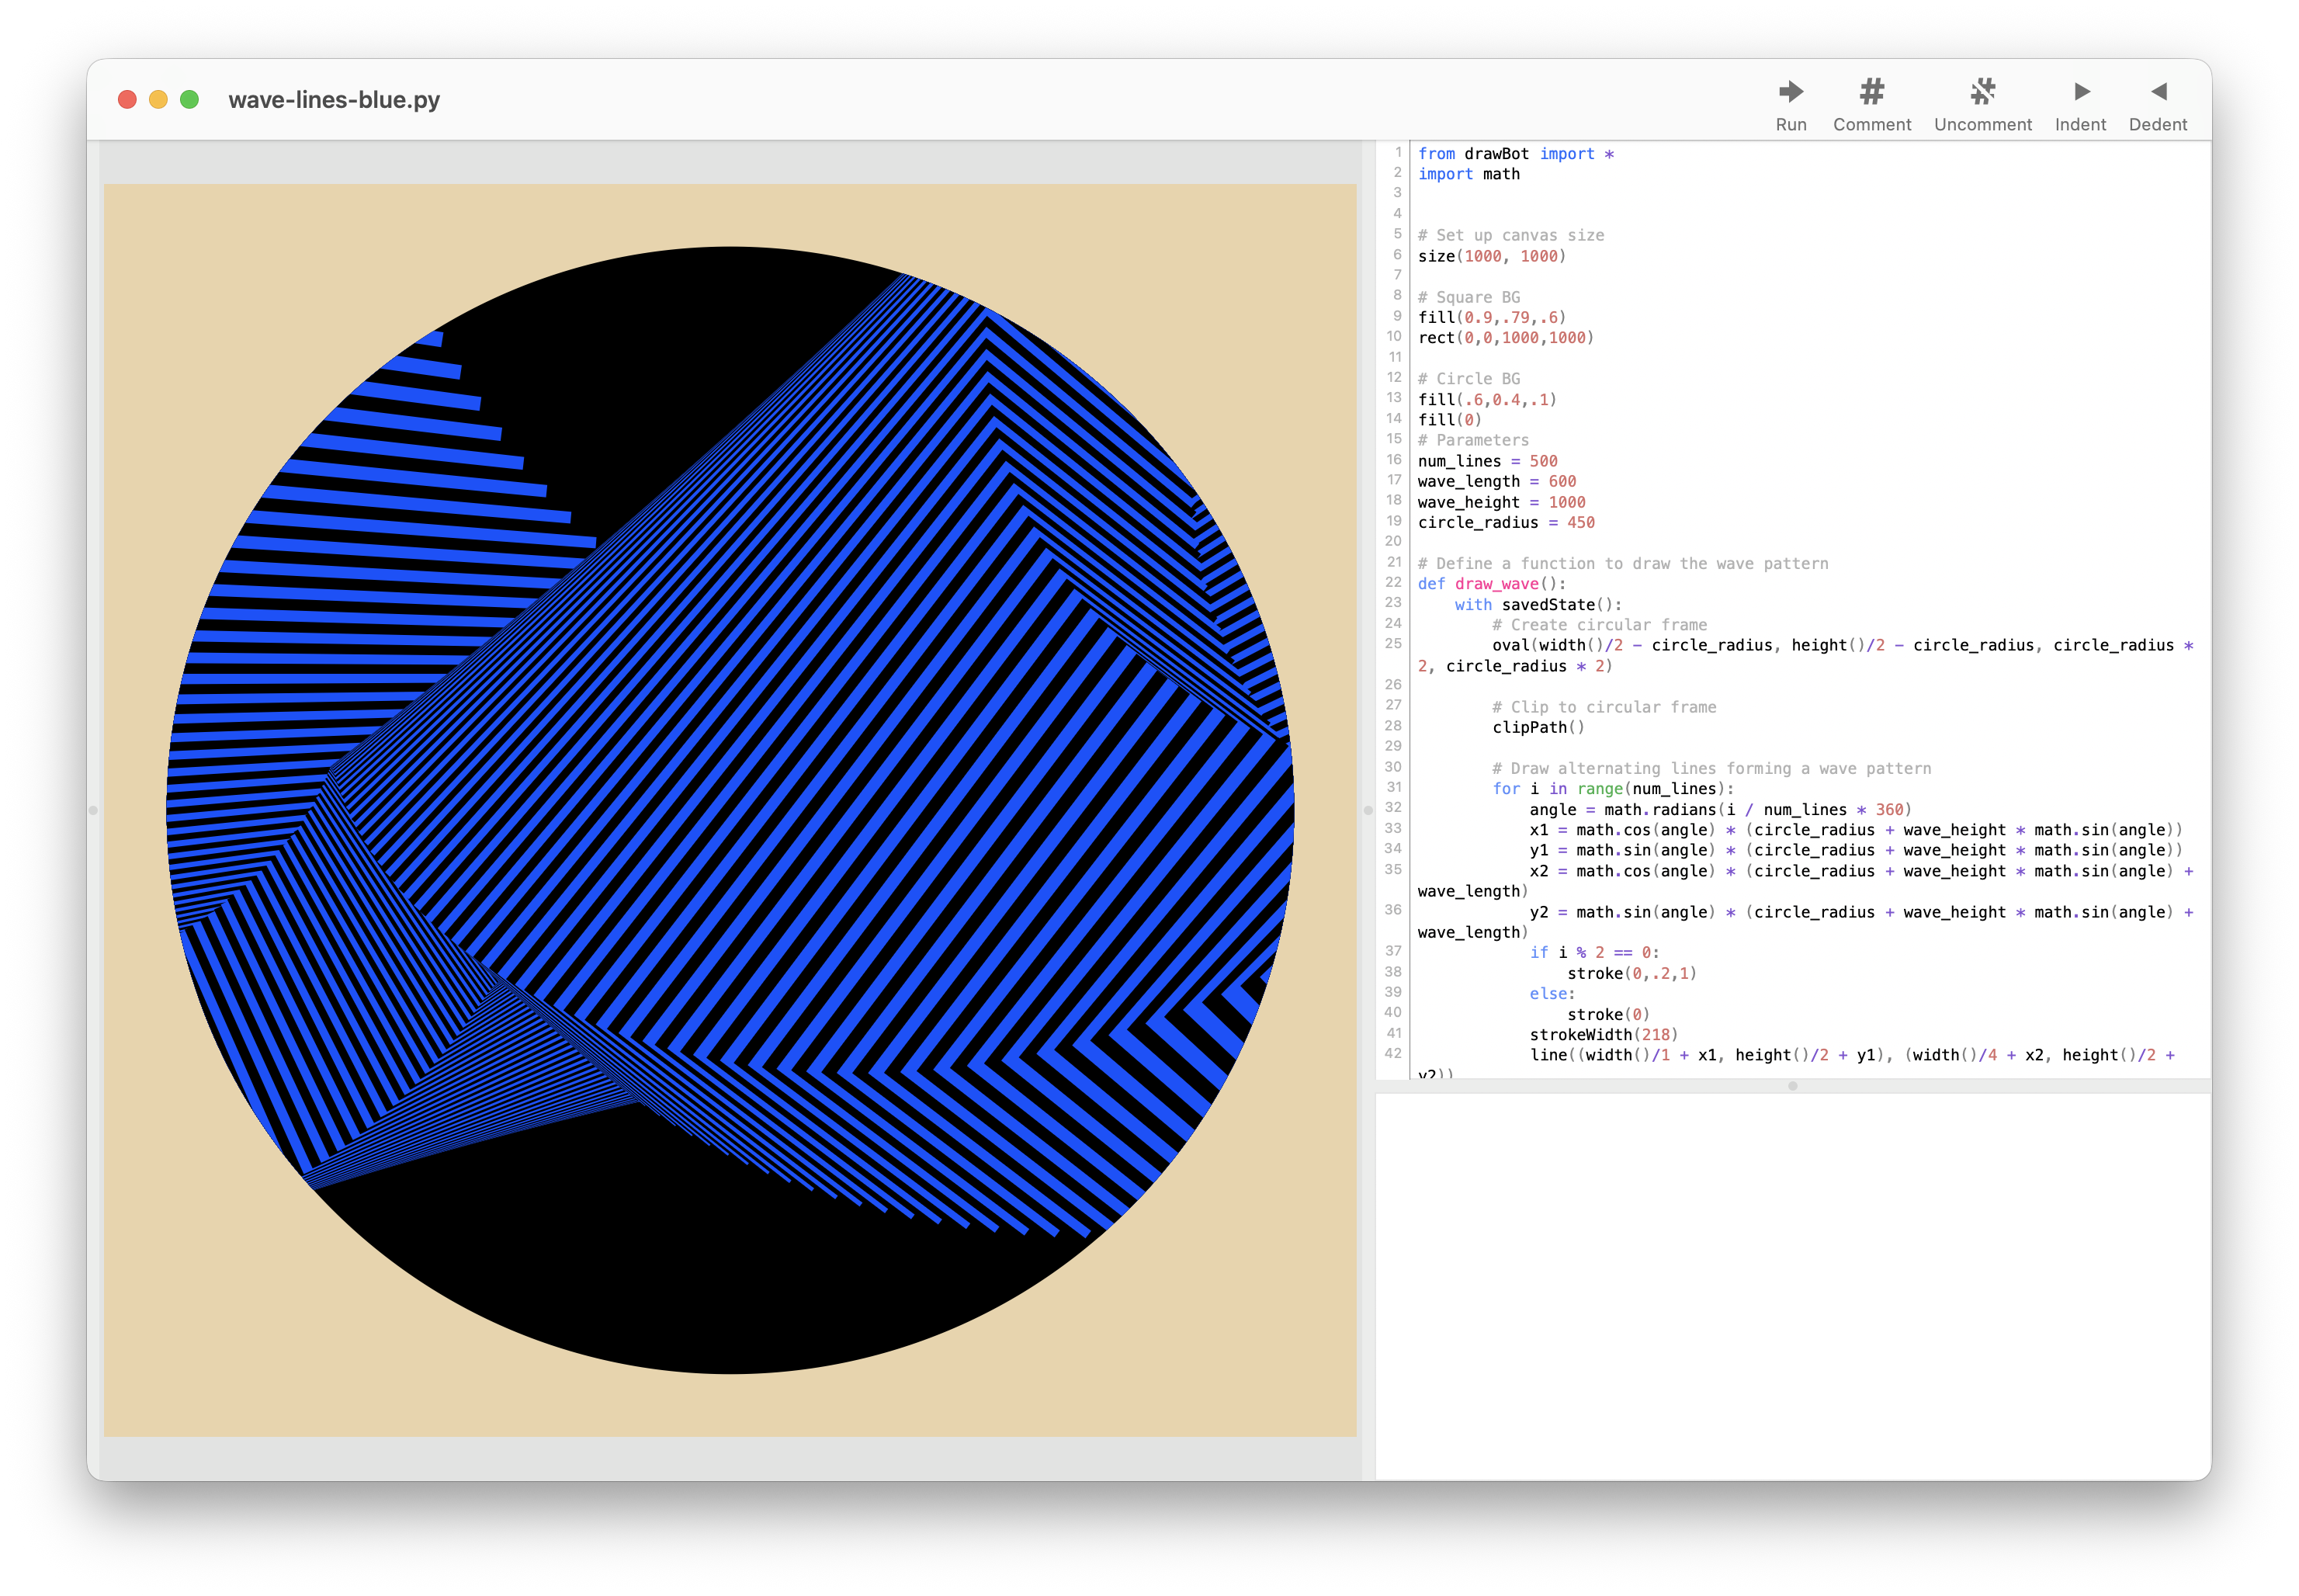This screenshot has width=2299, height=1596.
Task: Click the clipPath() call on line 28
Action: tap(1536, 727)
